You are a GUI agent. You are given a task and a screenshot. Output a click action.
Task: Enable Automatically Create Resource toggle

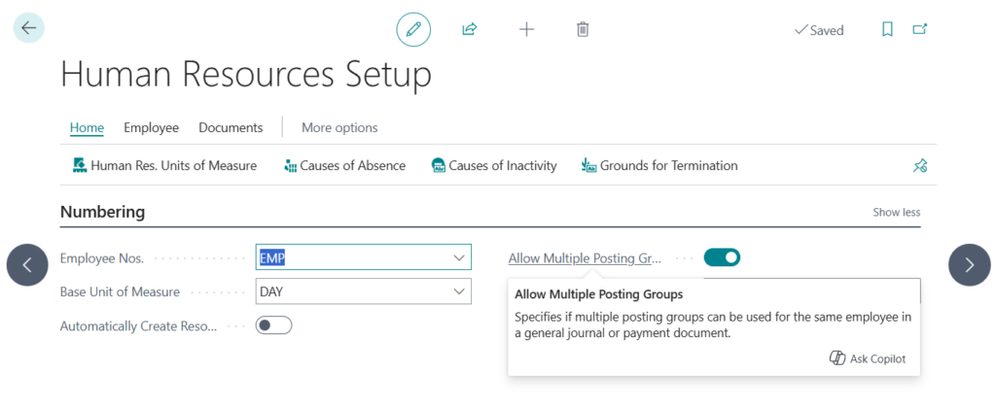click(273, 325)
